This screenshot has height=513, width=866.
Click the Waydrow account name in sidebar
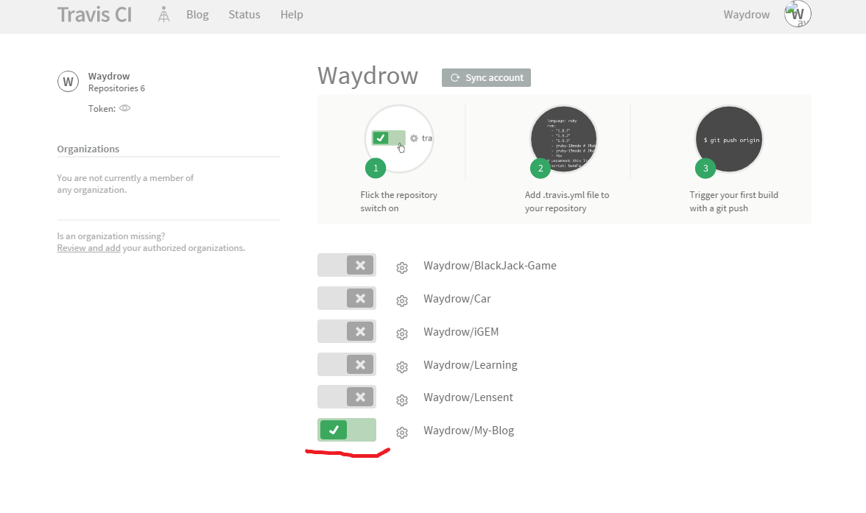pyautogui.click(x=109, y=77)
